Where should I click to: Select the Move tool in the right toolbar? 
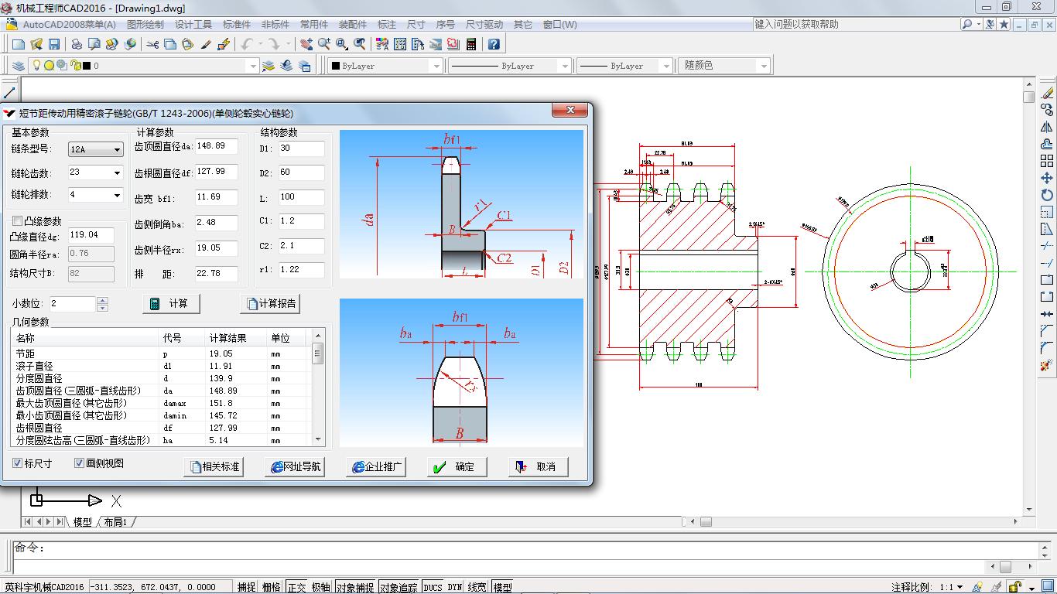1047,178
